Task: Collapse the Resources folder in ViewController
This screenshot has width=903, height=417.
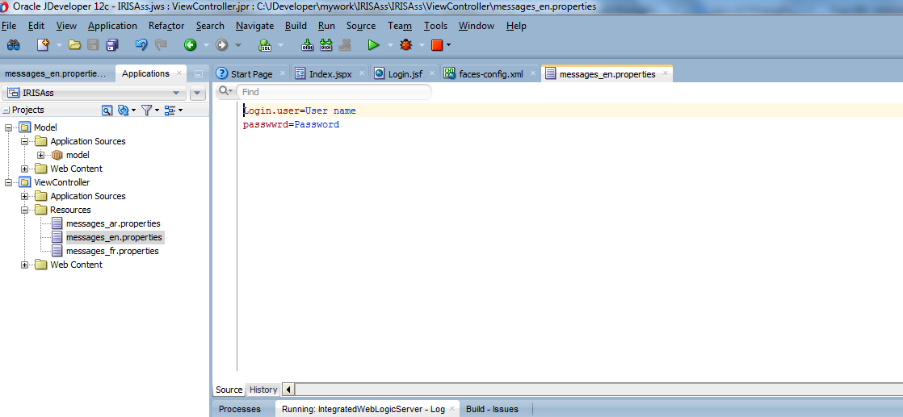Action: 25,210
